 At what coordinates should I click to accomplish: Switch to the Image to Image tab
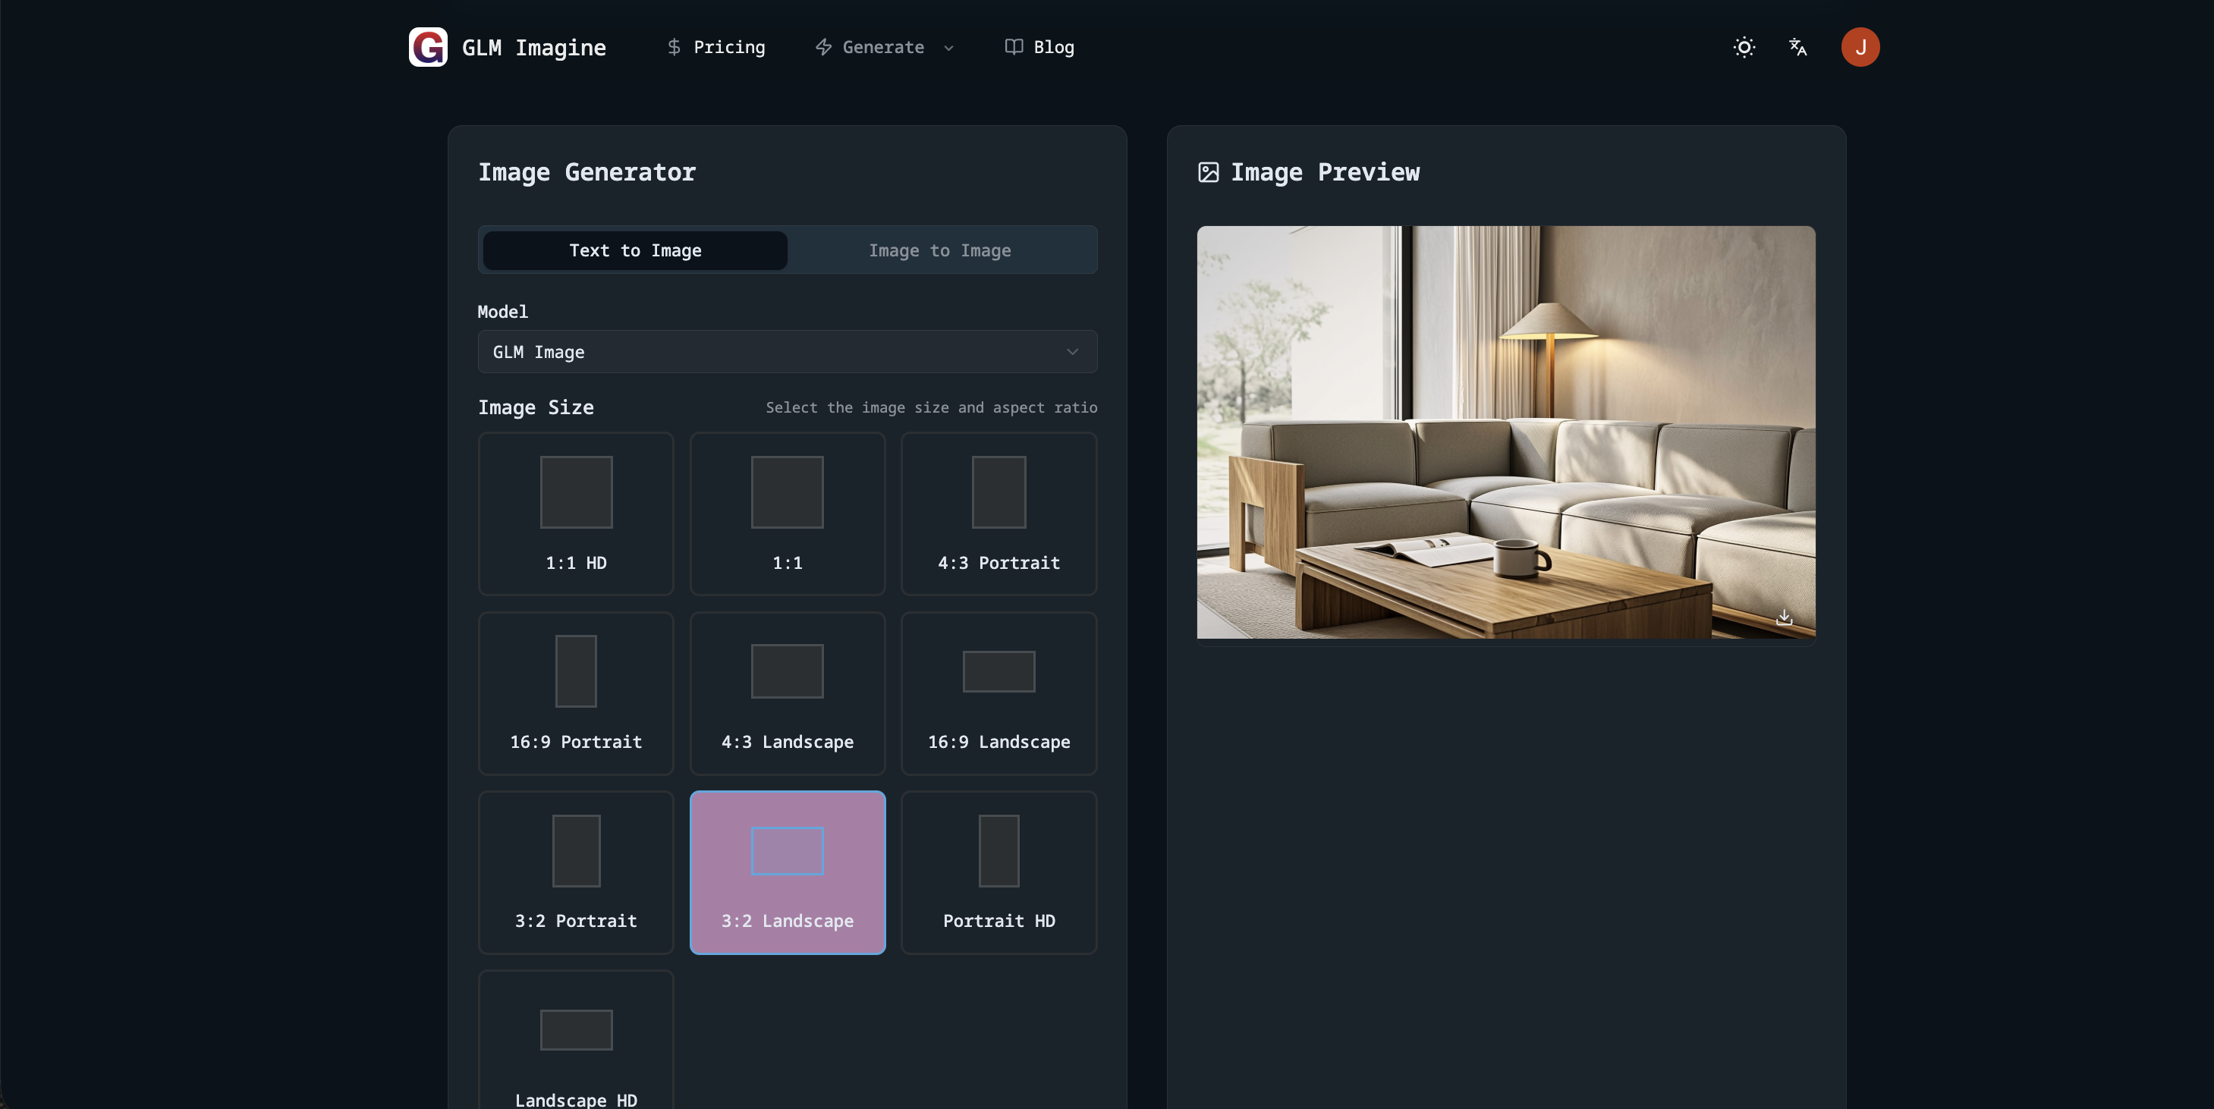tap(939, 251)
